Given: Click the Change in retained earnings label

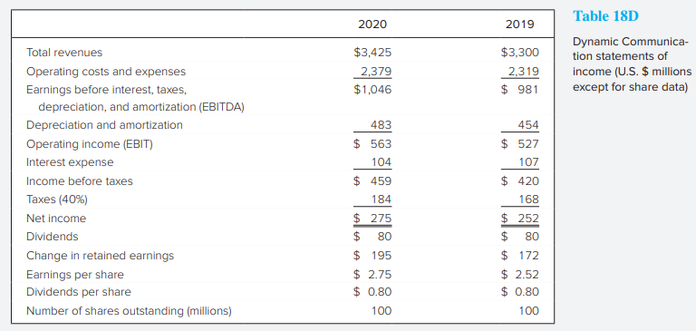Looking at the screenshot, I should click(101, 256).
